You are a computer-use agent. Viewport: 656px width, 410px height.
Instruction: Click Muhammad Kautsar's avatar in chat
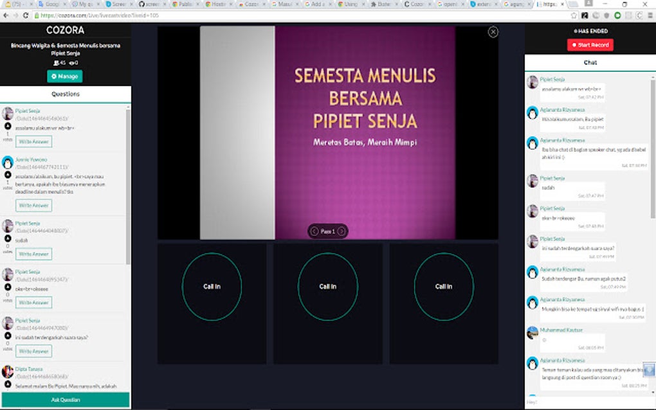532,334
